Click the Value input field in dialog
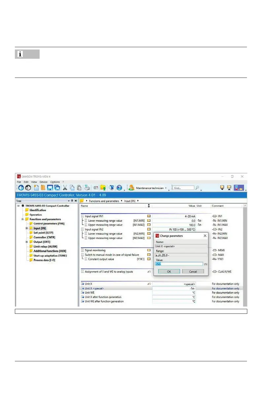The width and height of the screenshot is (277, 393). point(179,264)
